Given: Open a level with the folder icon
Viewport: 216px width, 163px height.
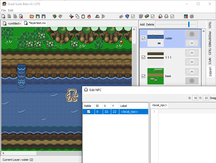Looking at the screenshot, I should point(32,16).
